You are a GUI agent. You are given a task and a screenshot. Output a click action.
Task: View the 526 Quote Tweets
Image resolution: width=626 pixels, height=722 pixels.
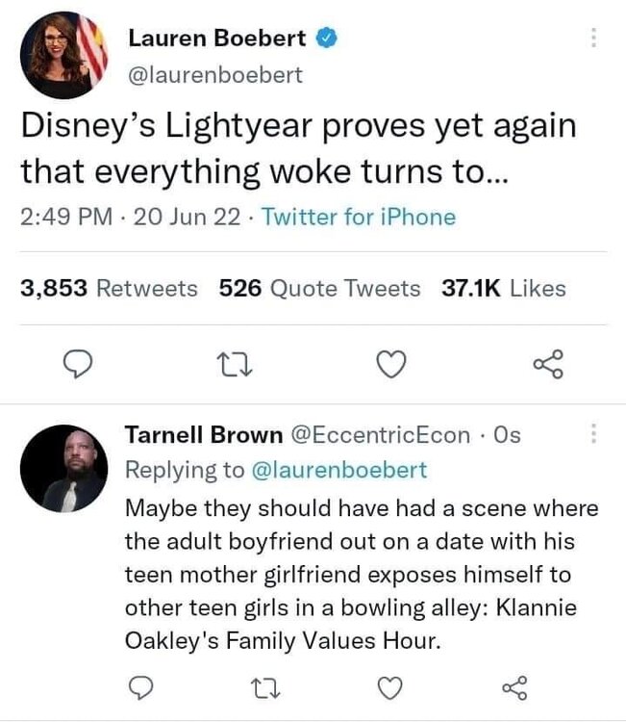coord(319,288)
